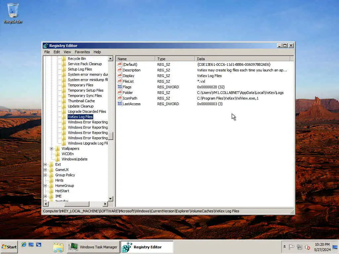Click the tree horizontal scroll right arrow
This screenshot has width=339, height=254.
[x=105, y=204]
